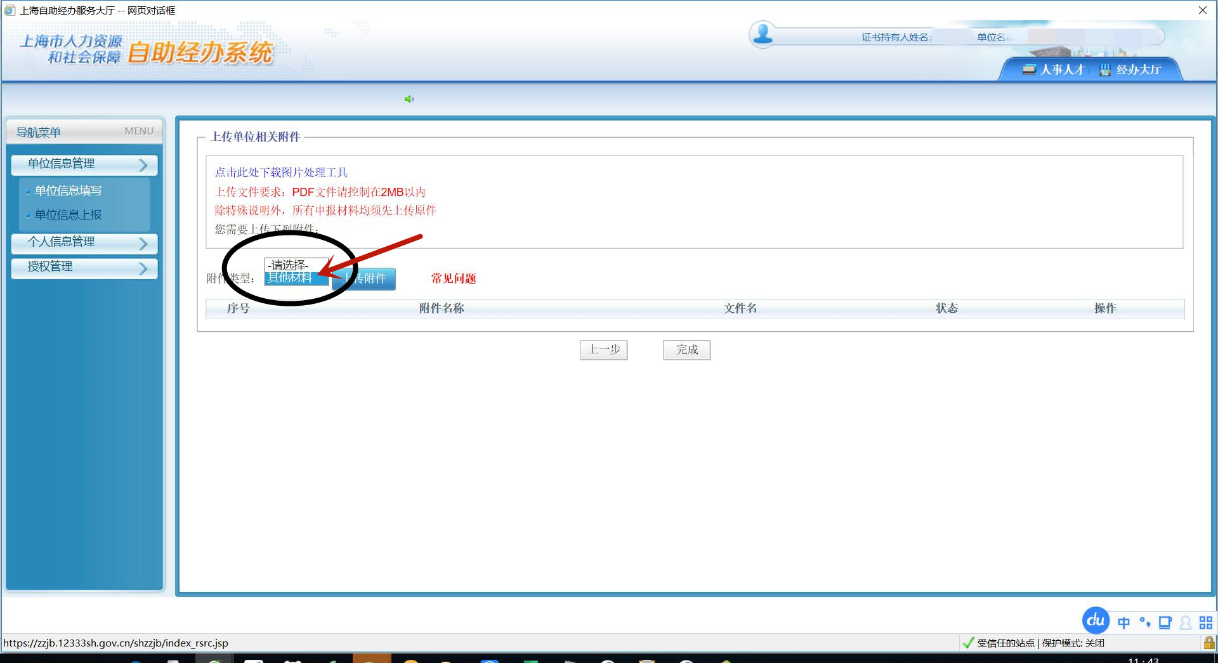The height and width of the screenshot is (663, 1218).
Task: Close the web dialog window
Action: [1203, 10]
